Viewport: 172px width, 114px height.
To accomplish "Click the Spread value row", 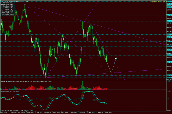I will (9, 9).
